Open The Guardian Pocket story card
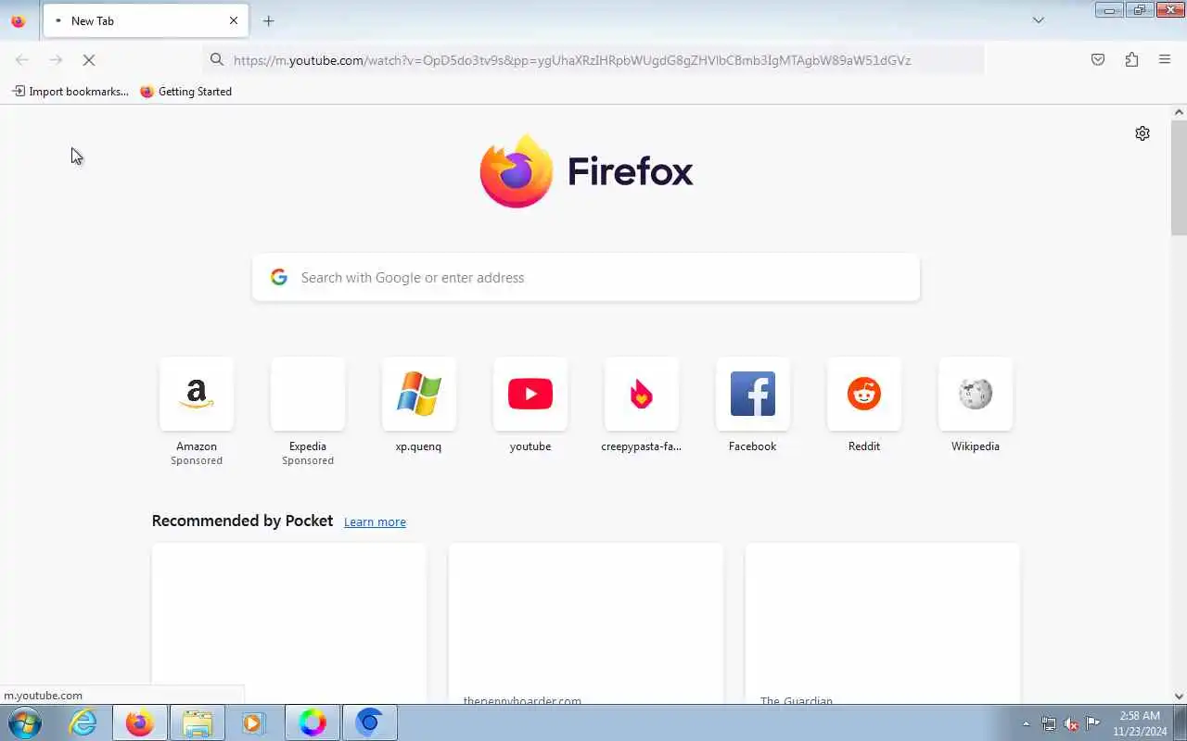The image size is (1187, 741). coord(883,623)
